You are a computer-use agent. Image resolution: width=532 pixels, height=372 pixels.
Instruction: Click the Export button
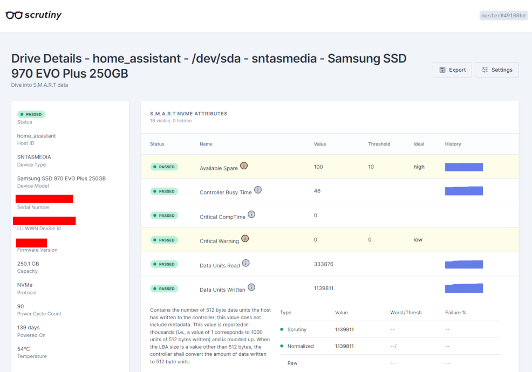(452, 70)
